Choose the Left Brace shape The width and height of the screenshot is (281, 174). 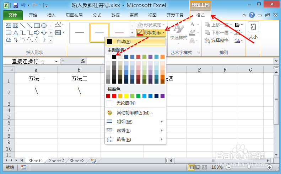click(x=36, y=40)
